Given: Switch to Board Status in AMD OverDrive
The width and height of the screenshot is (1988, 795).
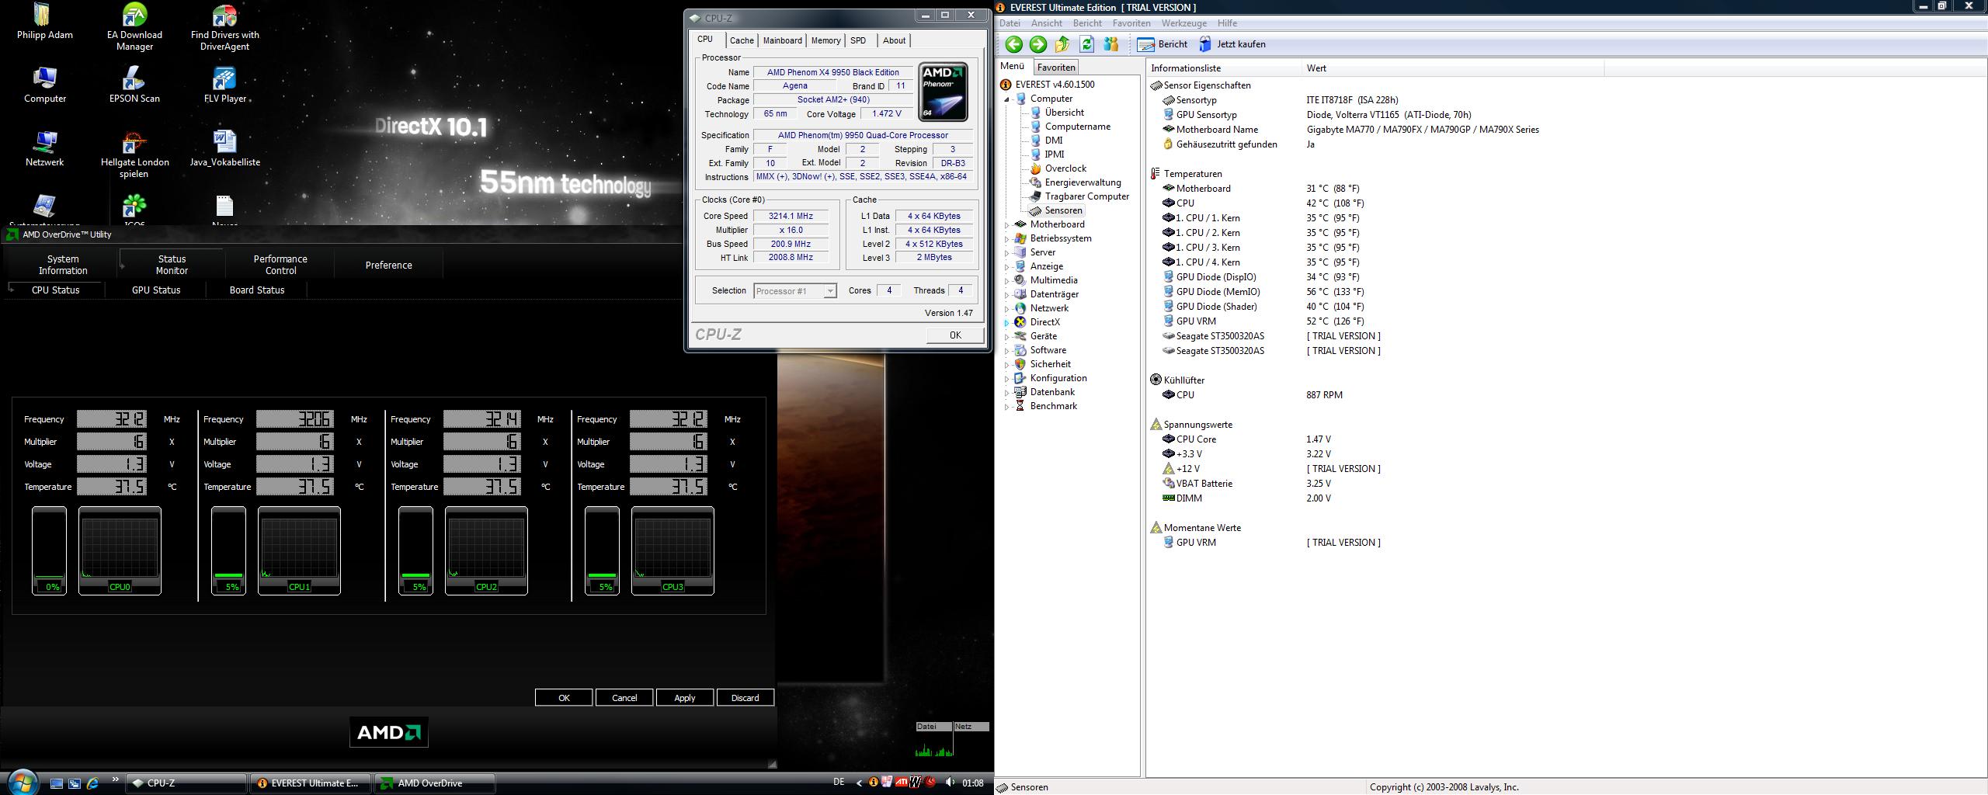Looking at the screenshot, I should coord(257,290).
